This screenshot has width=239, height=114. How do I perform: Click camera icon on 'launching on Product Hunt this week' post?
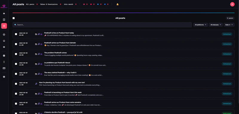coord(36,94)
